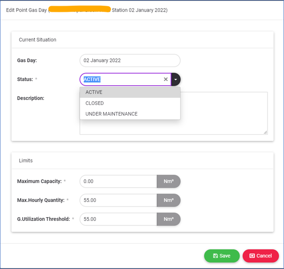Toggle the Status dropdown arrow button

(176, 79)
